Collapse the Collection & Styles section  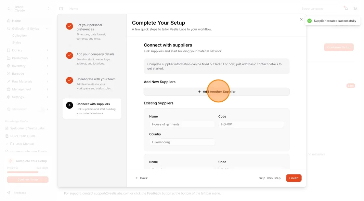click(47, 29)
